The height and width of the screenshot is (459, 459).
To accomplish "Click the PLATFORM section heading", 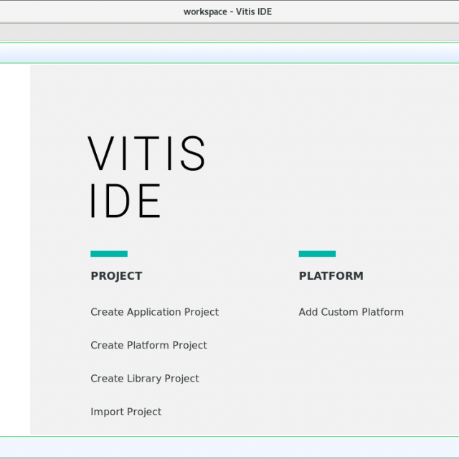I will coord(331,276).
